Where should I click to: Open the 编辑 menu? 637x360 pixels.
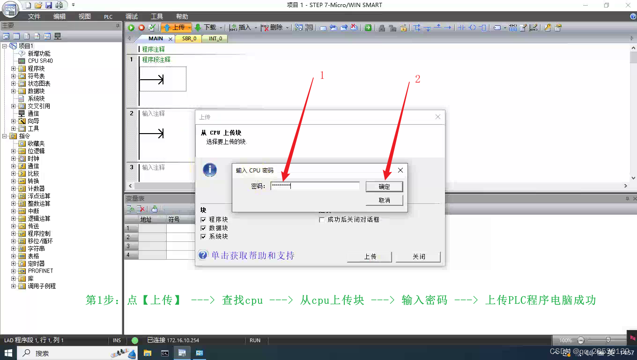click(x=59, y=16)
